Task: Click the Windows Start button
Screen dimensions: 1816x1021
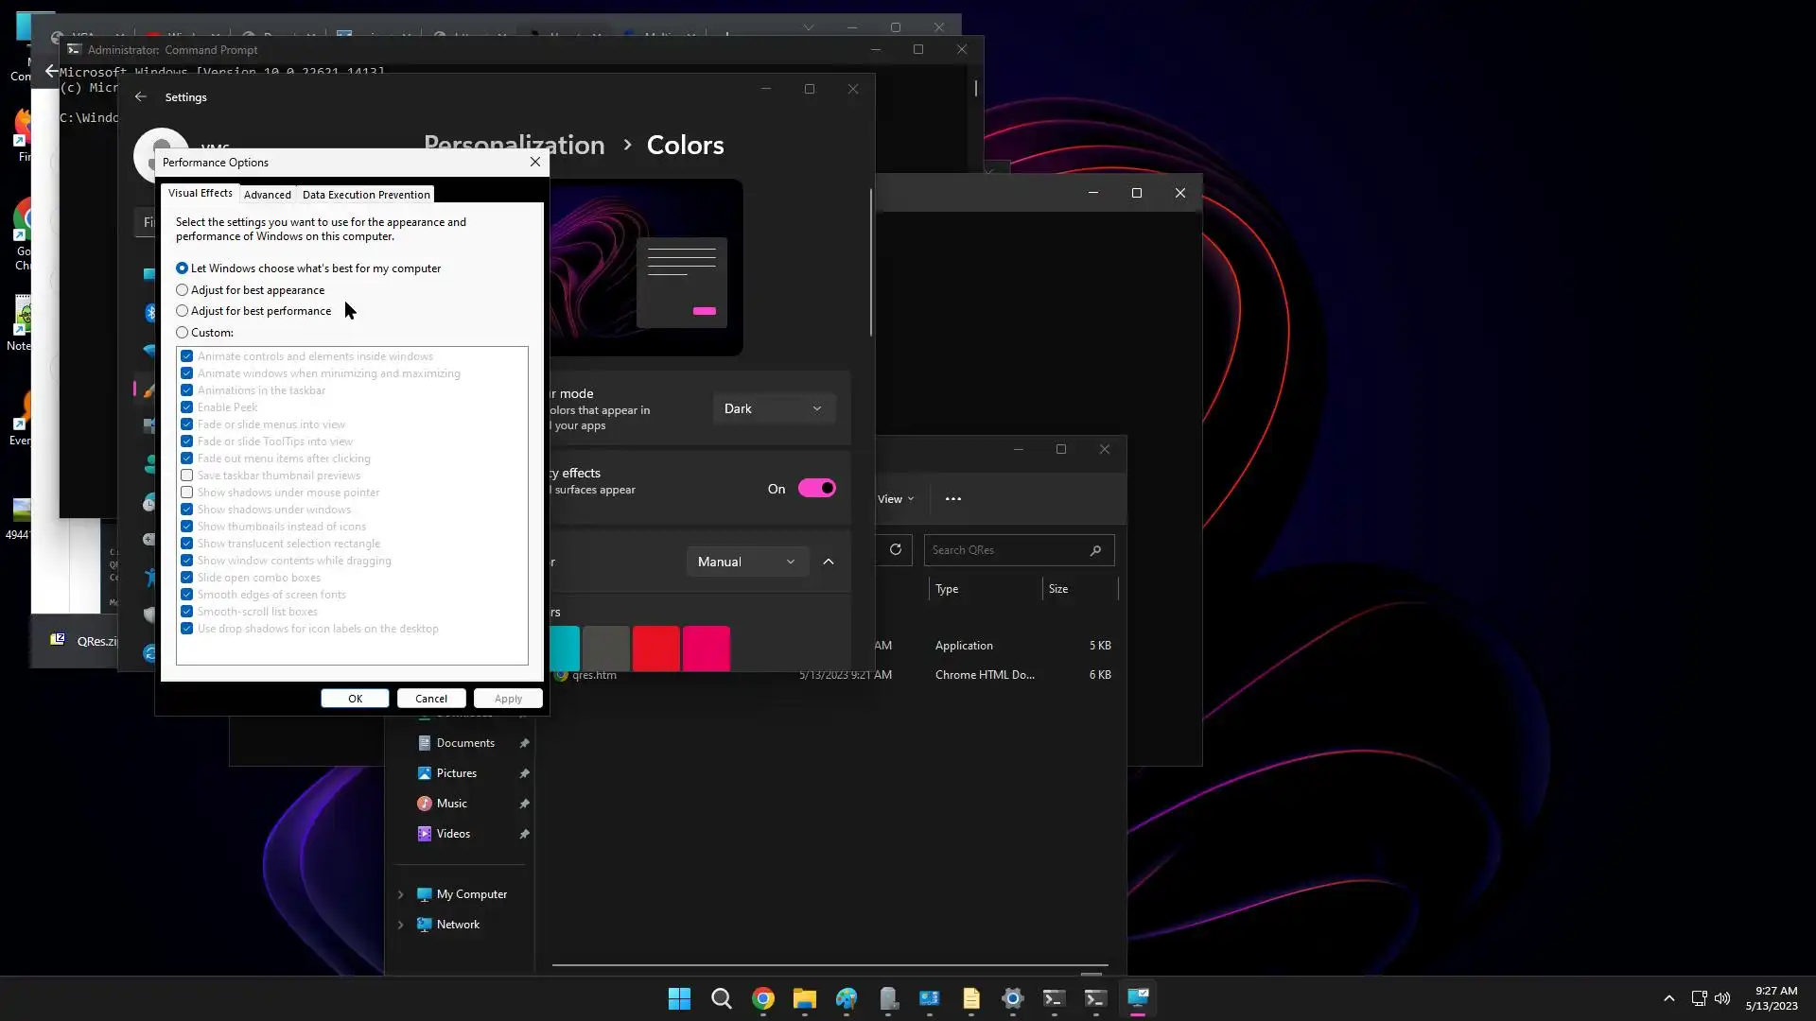Action: 679,998
